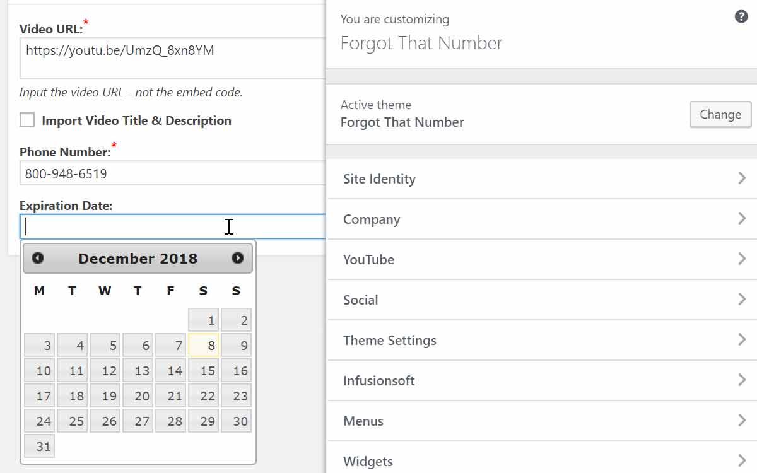Select highlighted date 8 in calendar
The width and height of the screenshot is (757, 473).
(x=204, y=346)
